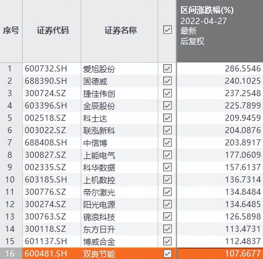Image resolution: width=263 pixels, height=259 pixels.
Task: Toggle the checkbox for 阳光电源
Action: coord(167,204)
